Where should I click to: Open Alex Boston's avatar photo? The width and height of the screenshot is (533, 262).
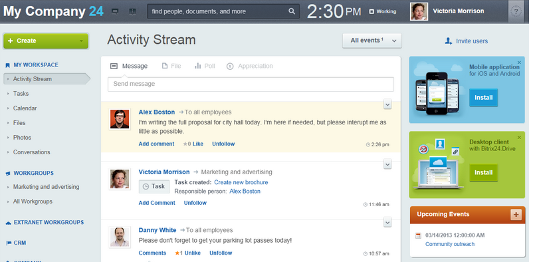120,119
